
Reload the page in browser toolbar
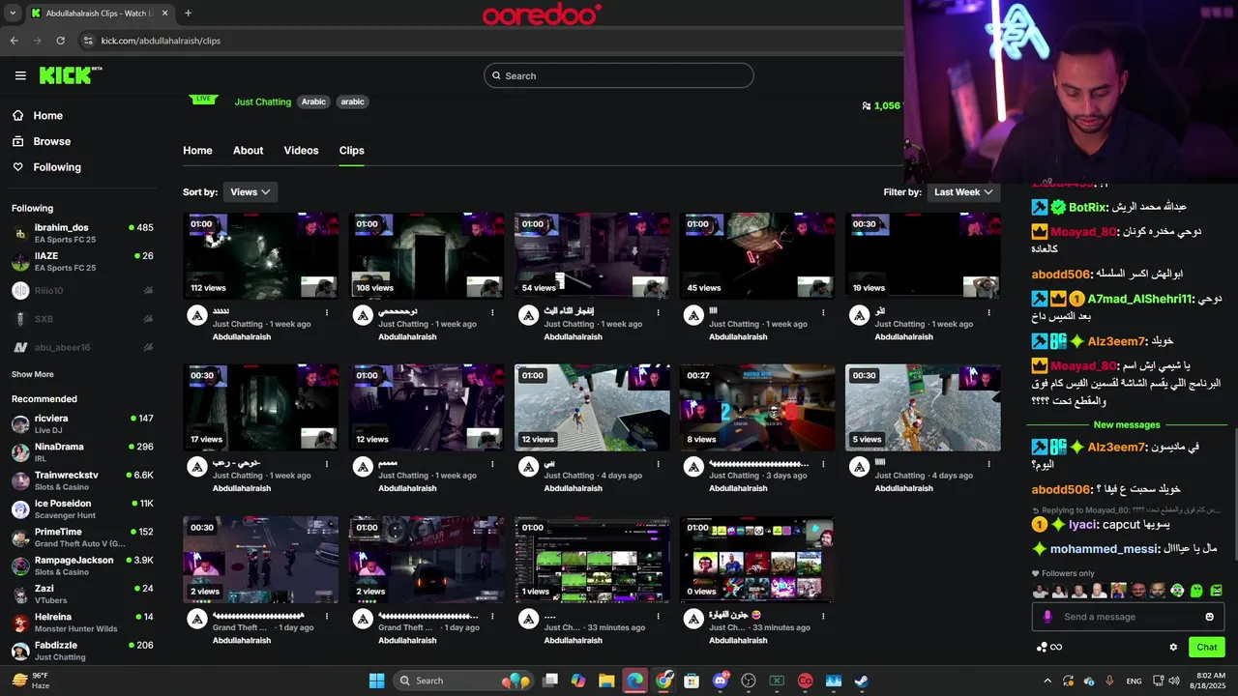tap(60, 41)
